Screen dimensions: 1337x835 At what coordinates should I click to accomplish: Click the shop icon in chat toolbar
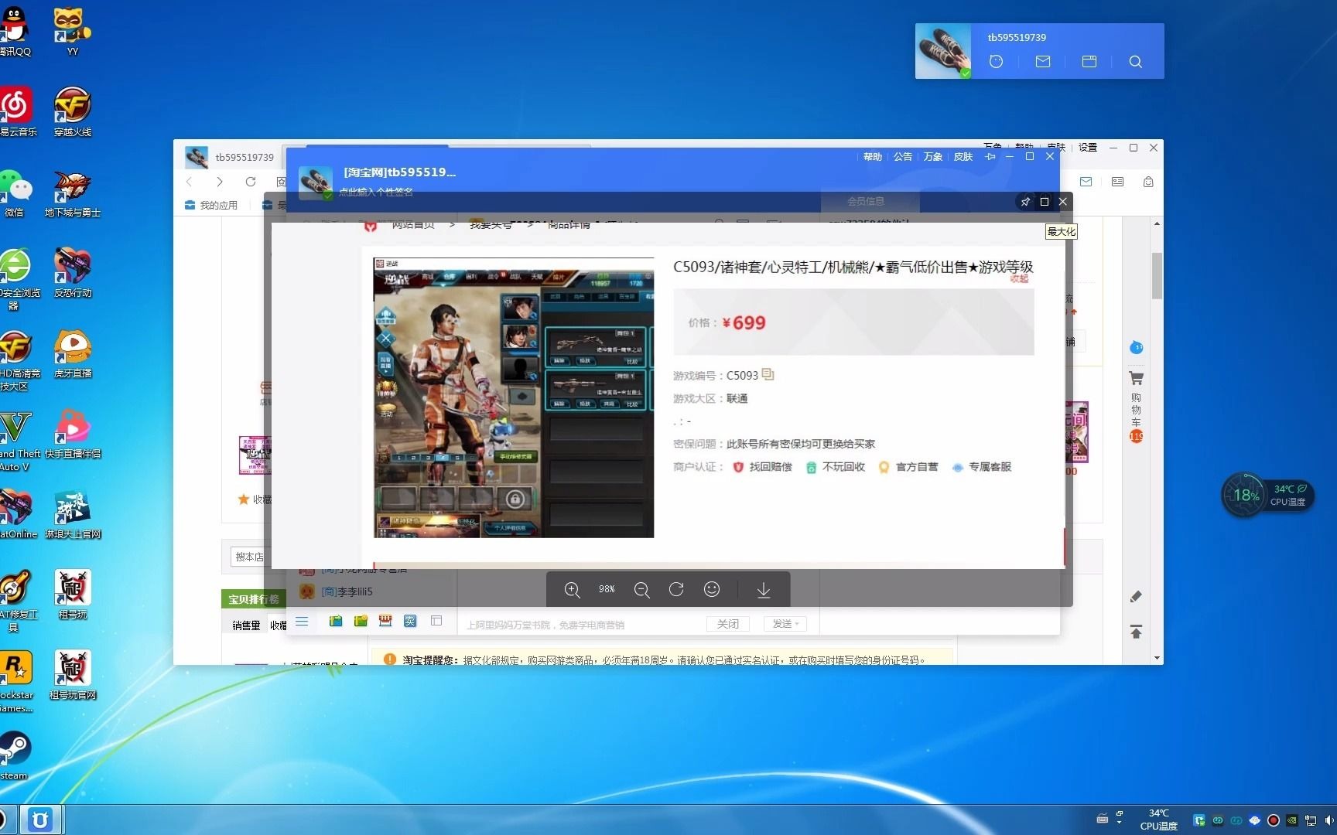385,621
